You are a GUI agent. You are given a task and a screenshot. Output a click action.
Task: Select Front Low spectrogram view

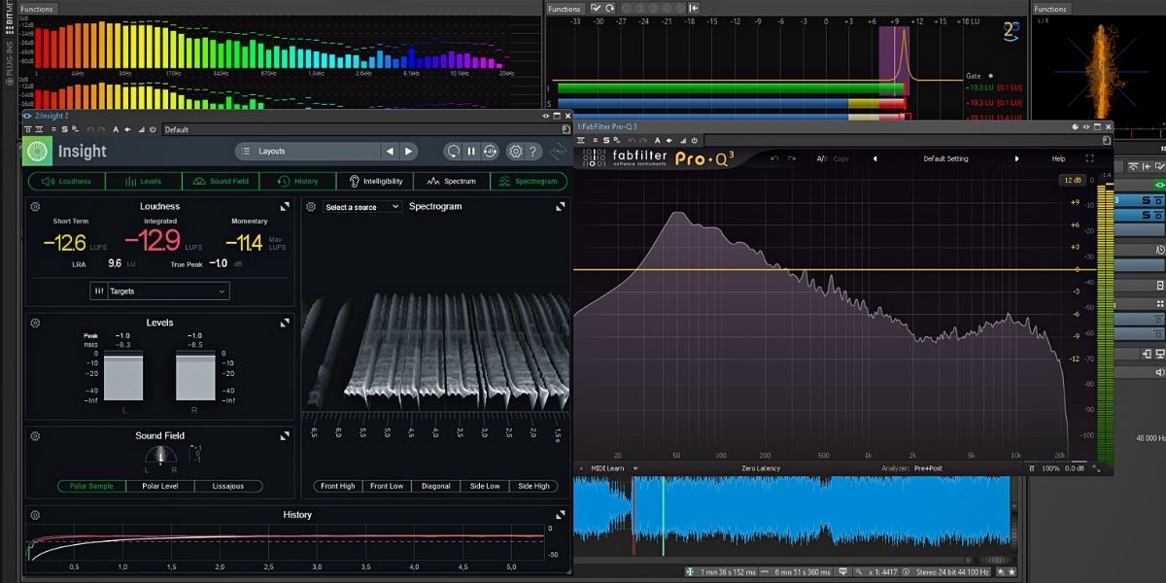click(386, 486)
